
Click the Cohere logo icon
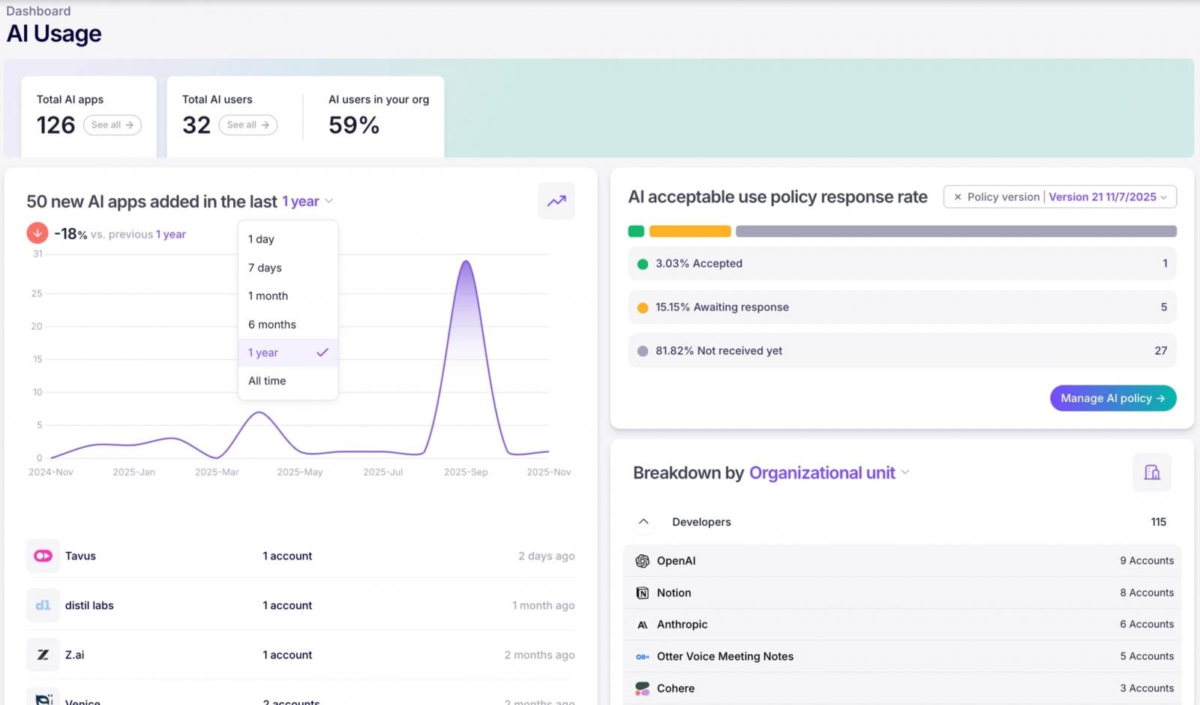pos(642,688)
